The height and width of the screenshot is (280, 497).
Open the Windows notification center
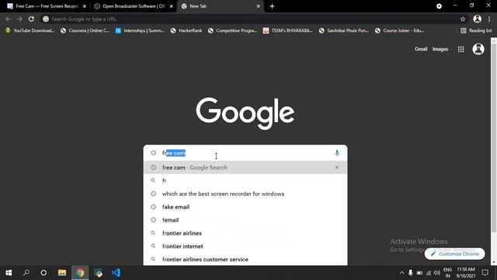pos(485,273)
